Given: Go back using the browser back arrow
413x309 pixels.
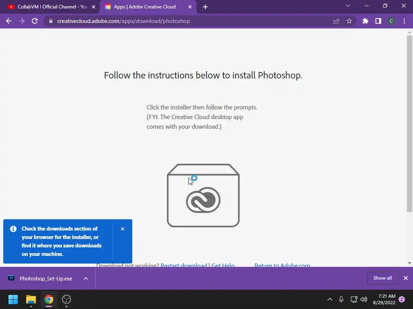Looking at the screenshot, I should (9, 21).
